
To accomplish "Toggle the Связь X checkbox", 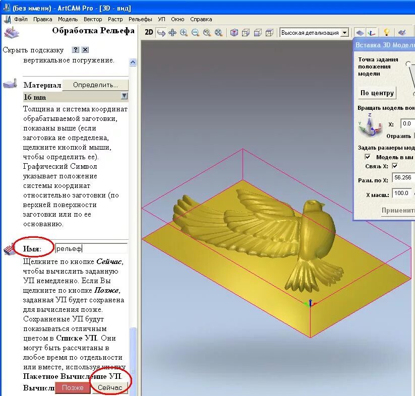I will (x=395, y=166).
